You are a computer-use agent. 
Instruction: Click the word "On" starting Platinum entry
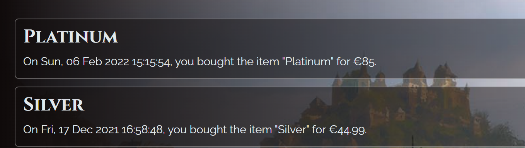coord(31,62)
